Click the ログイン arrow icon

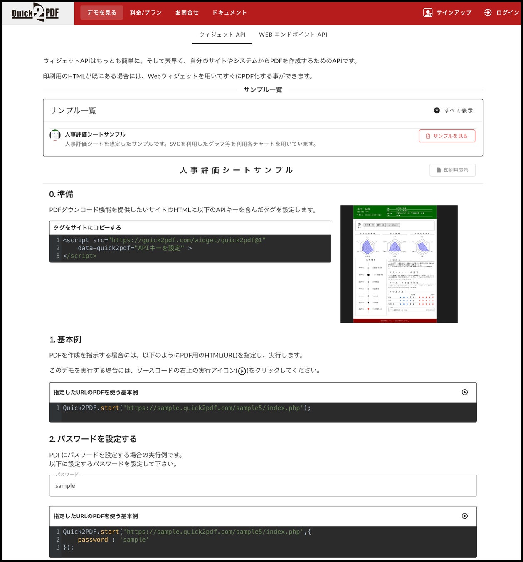pos(488,12)
